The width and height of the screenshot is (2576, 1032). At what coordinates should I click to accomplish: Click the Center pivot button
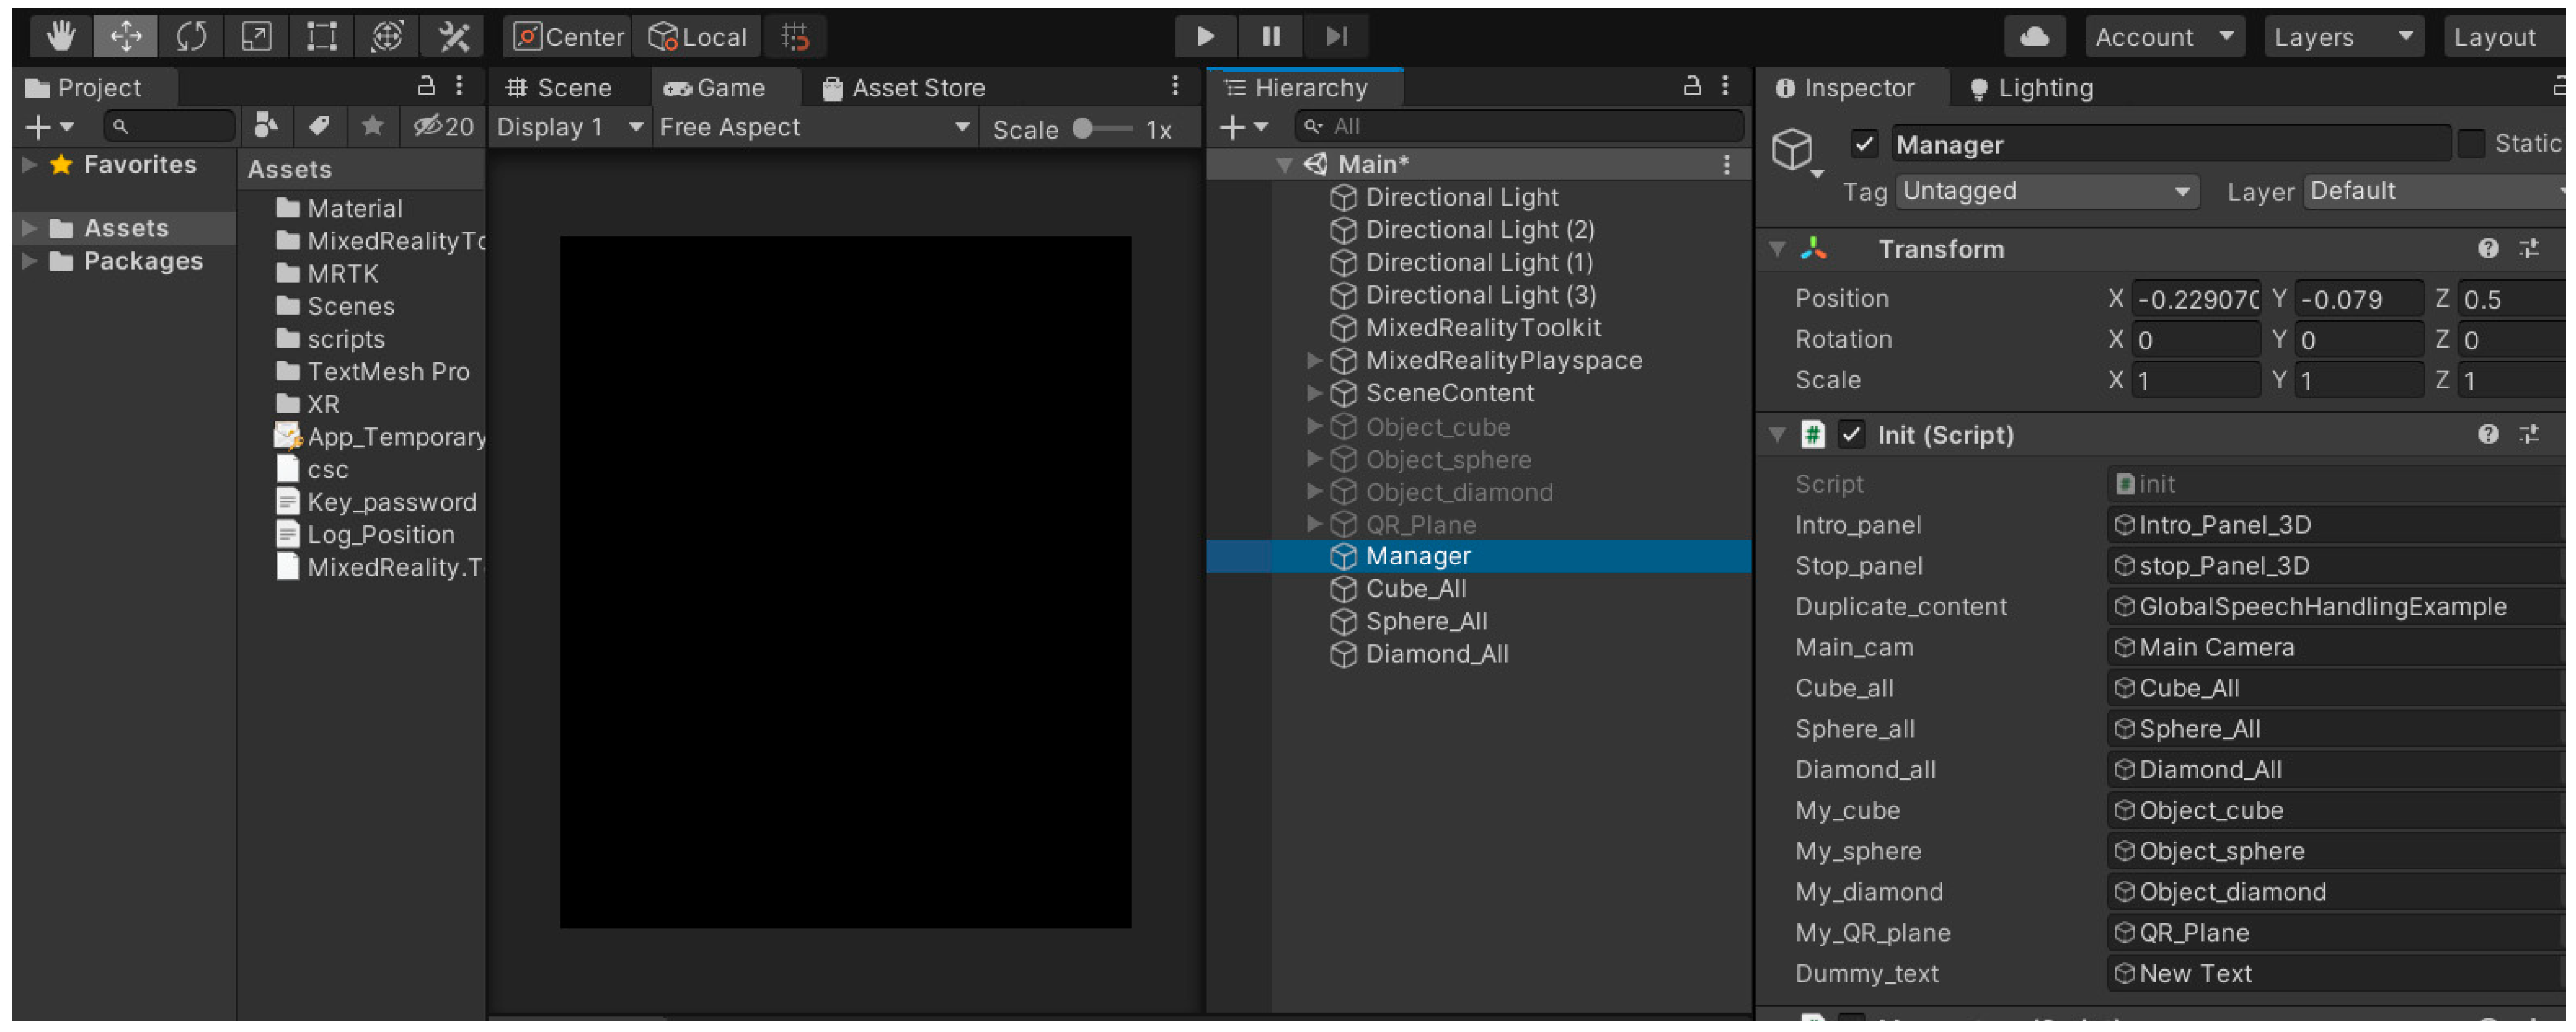pos(568,37)
